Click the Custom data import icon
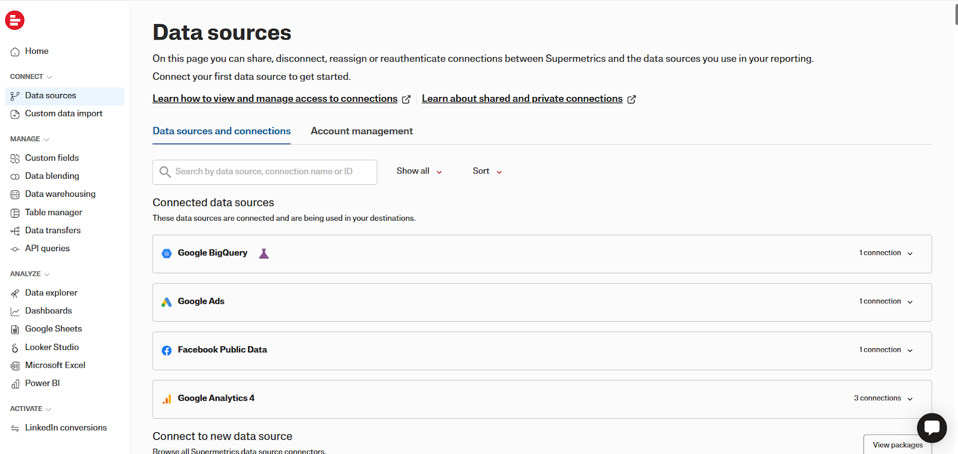This screenshot has width=958, height=454. (15, 114)
